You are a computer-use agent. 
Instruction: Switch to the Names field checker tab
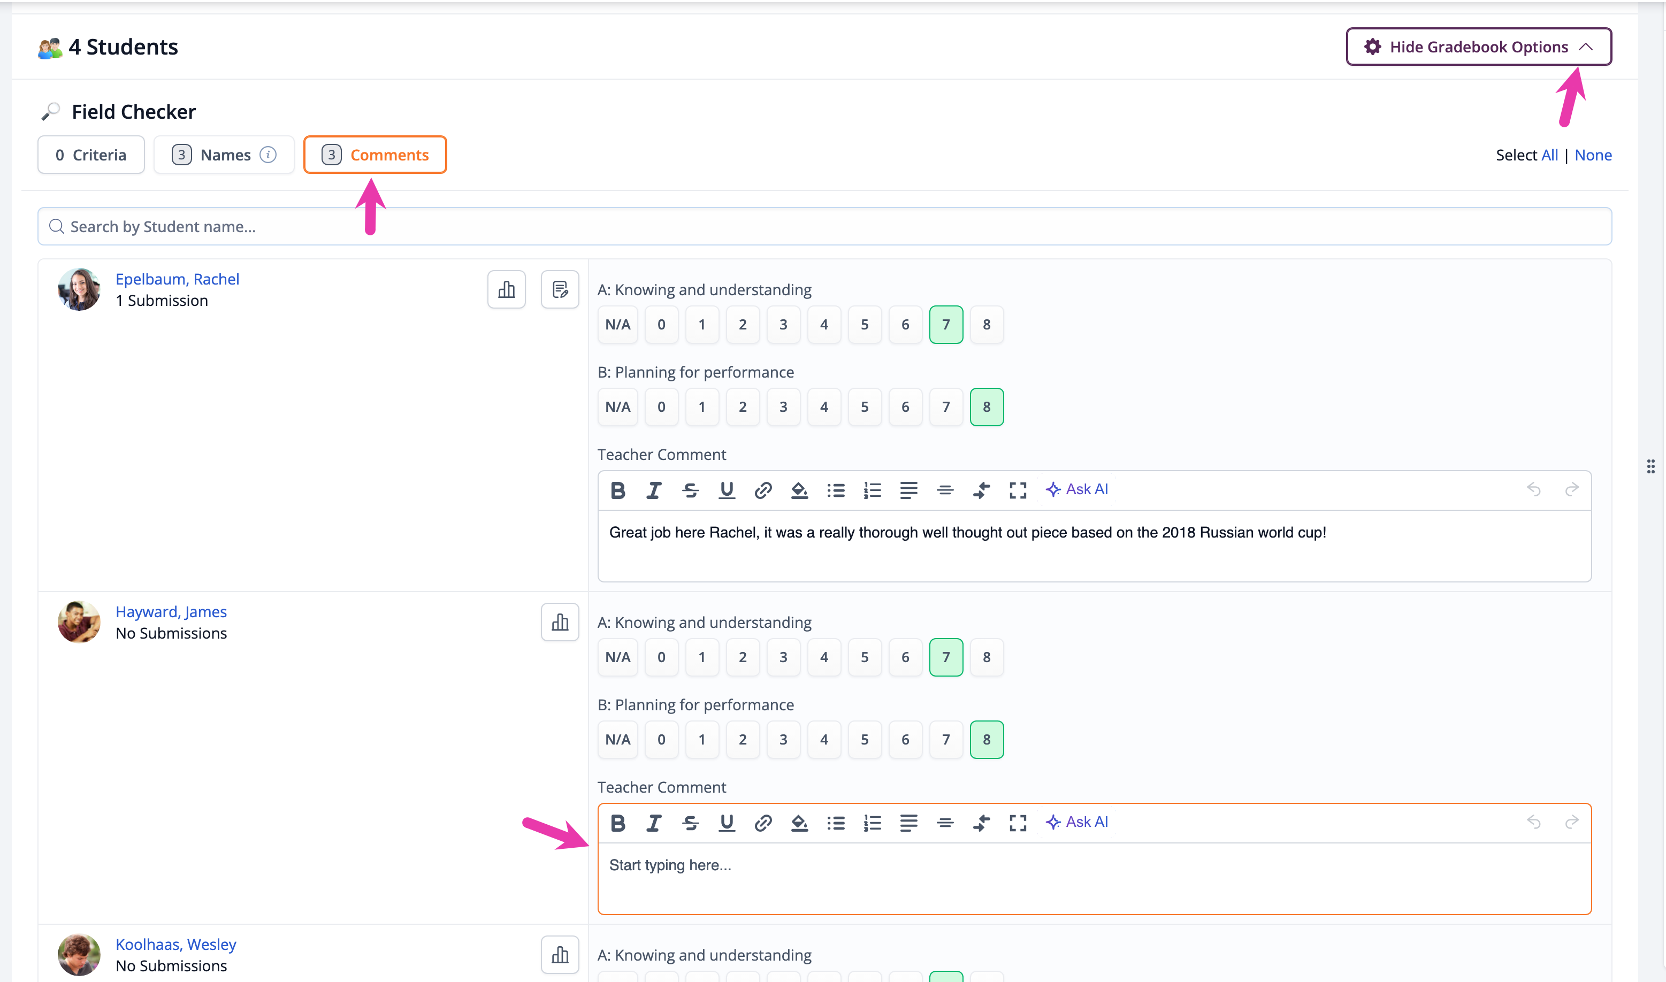point(224,155)
